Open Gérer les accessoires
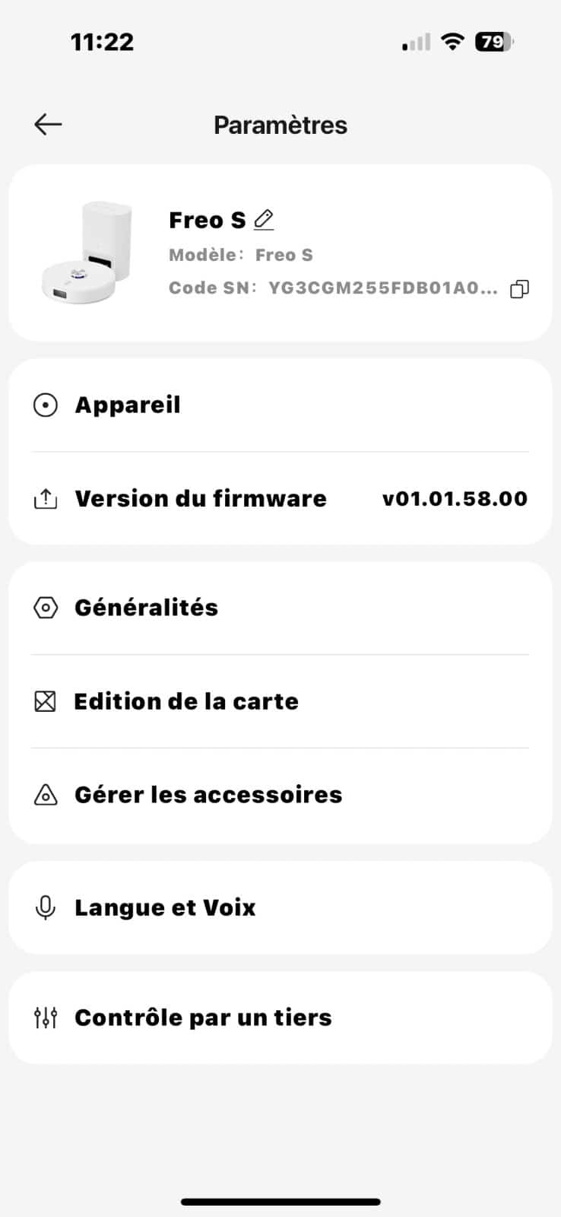Image resolution: width=561 pixels, height=1217 pixels. [208, 795]
